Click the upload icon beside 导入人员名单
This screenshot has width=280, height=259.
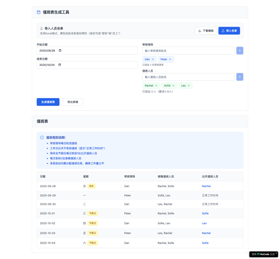click(x=41, y=29)
